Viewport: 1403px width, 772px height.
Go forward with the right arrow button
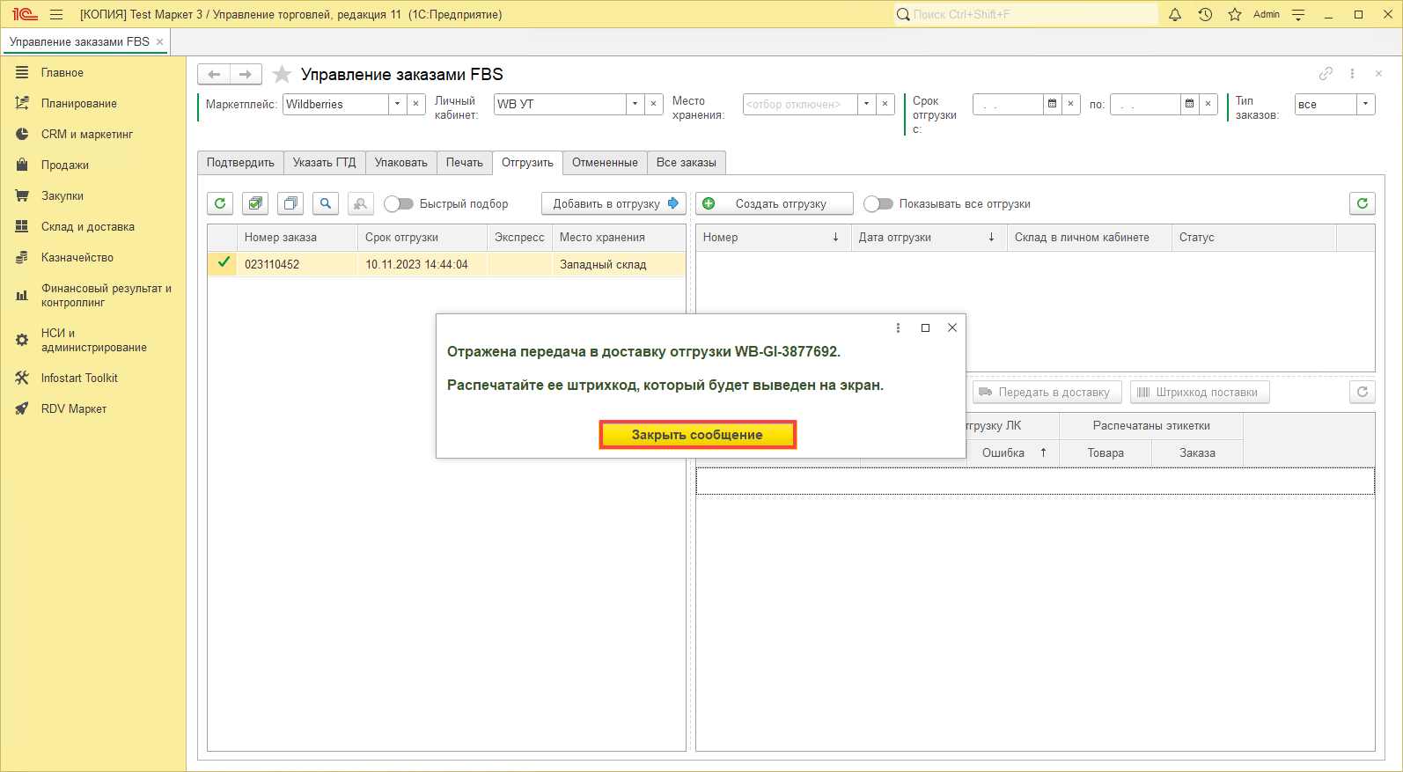click(x=246, y=74)
